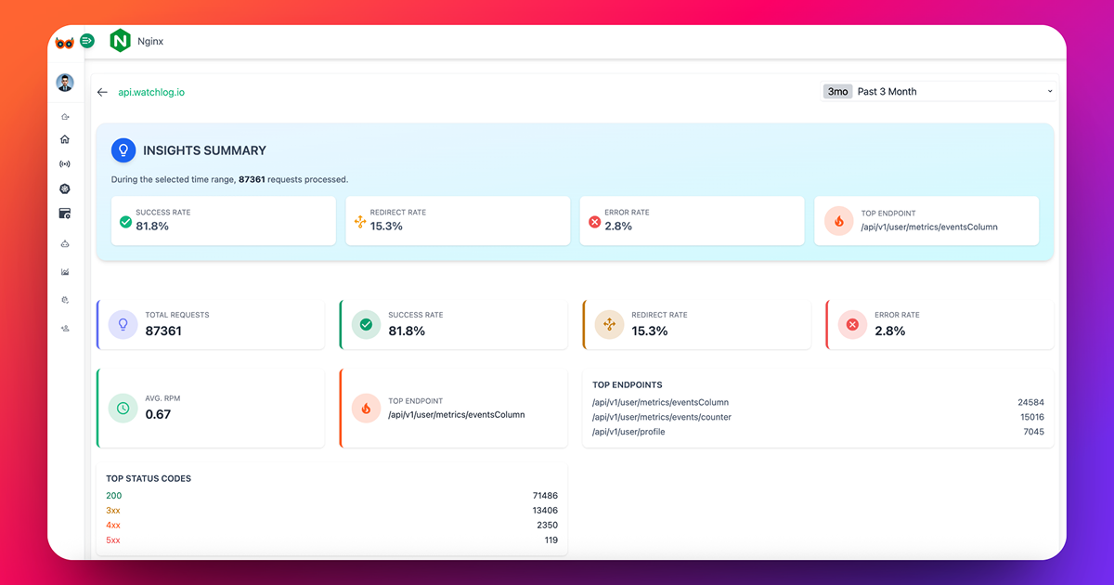
Task: Open the add-user sidebar icon
Action: point(65,329)
